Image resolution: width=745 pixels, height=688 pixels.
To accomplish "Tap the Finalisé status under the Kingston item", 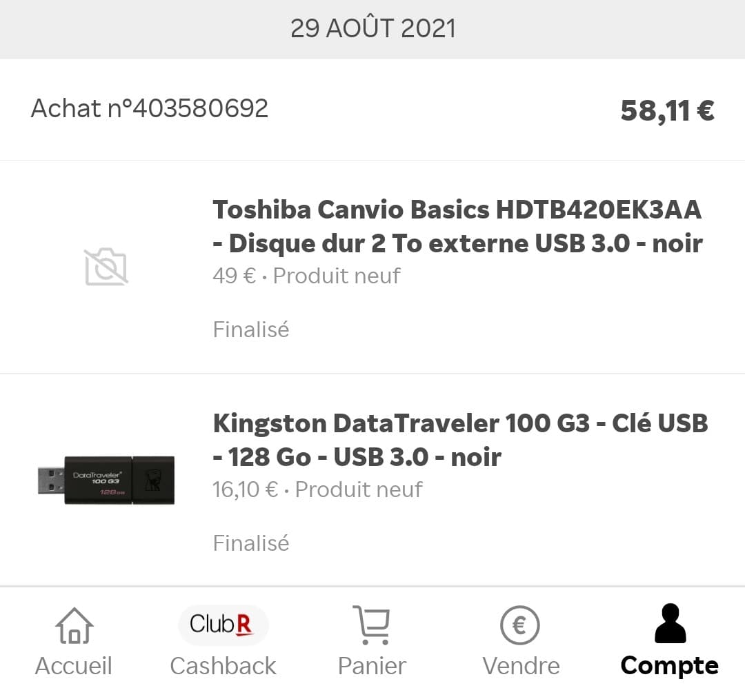I will click(x=250, y=543).
